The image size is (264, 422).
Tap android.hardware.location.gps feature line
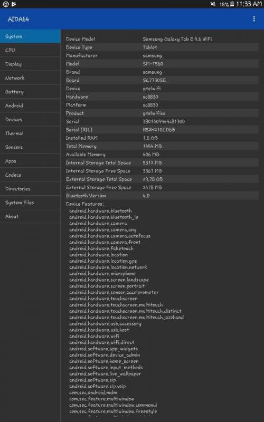click(x=103, y=261)
